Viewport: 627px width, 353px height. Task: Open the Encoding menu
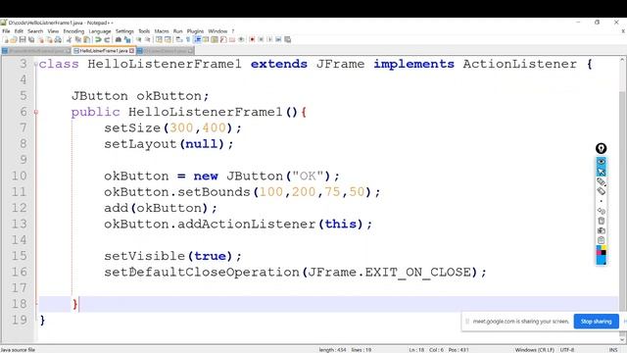click(74, 31)
